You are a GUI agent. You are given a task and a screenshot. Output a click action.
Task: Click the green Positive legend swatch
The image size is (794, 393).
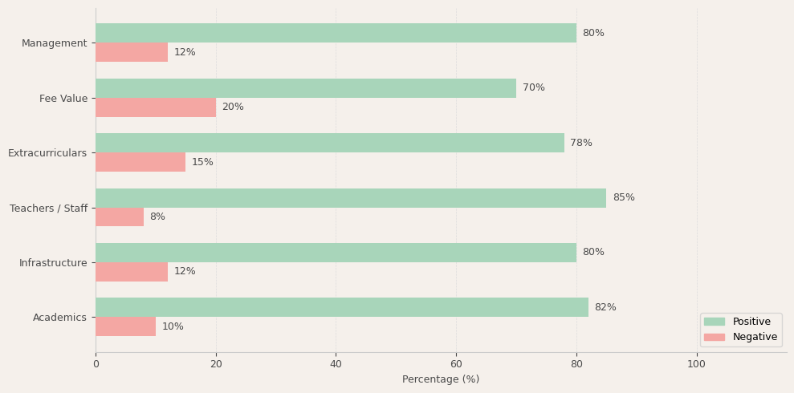click(x=714, y=322)
